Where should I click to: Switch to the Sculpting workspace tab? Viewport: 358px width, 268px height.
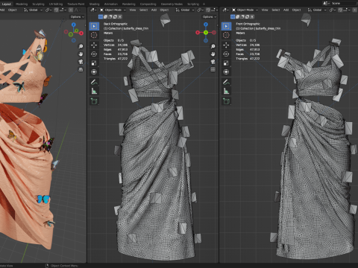point(38,4)
